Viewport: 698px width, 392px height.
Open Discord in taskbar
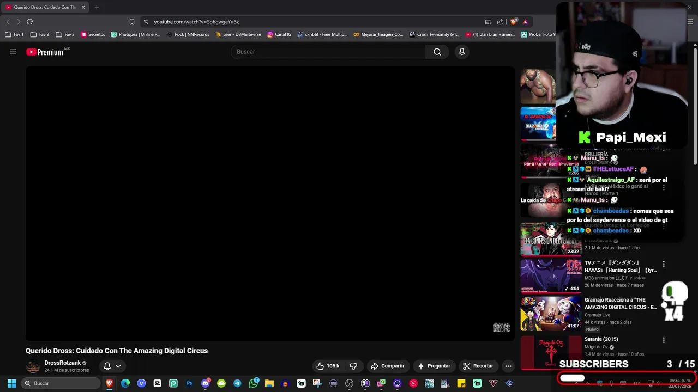206,383
